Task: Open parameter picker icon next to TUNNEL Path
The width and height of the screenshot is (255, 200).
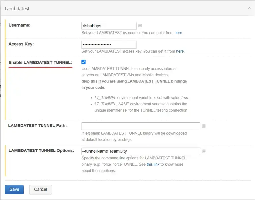Action: (x=204, y=126)
